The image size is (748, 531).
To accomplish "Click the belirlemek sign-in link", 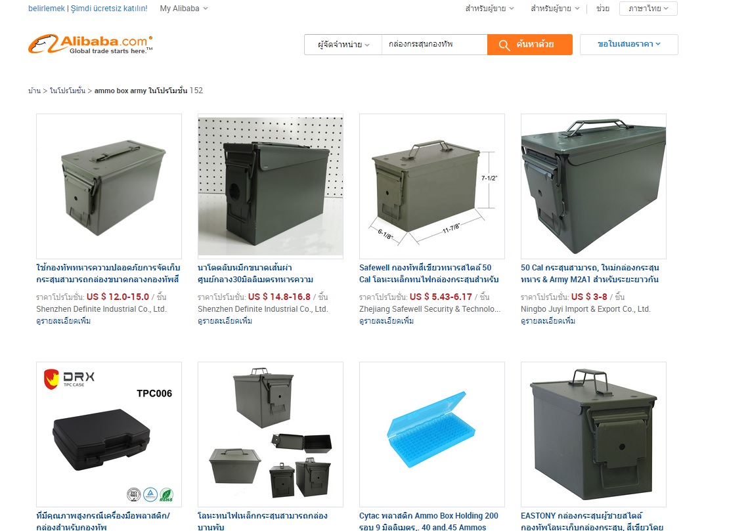I will [x=46, y=9].
